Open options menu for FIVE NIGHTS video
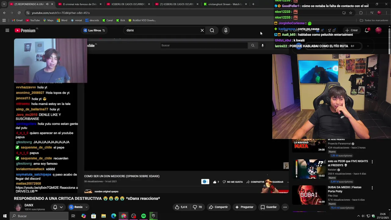The width and height of the screenshot is (391, 220). click(372, 162)
